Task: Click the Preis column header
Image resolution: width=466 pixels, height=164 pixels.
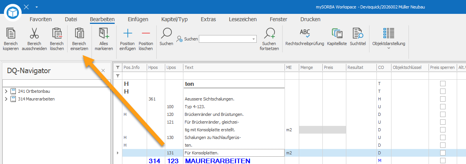Action: pos(334,67)
